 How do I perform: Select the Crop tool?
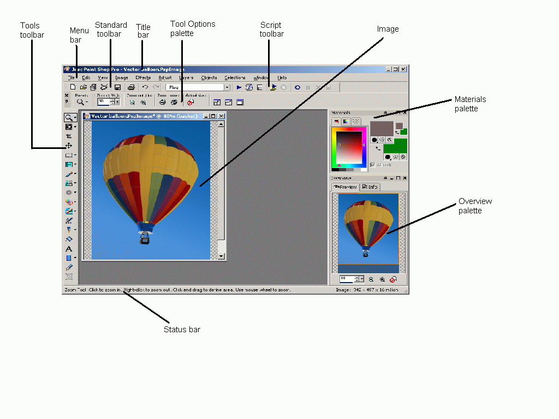[69, 136]
